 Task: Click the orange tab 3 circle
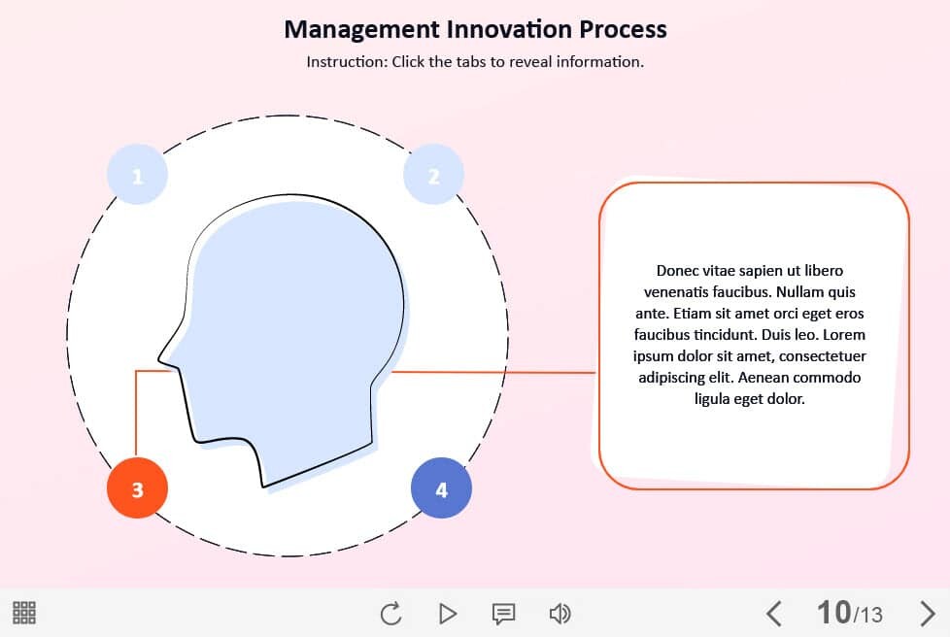tap(137, 489)
